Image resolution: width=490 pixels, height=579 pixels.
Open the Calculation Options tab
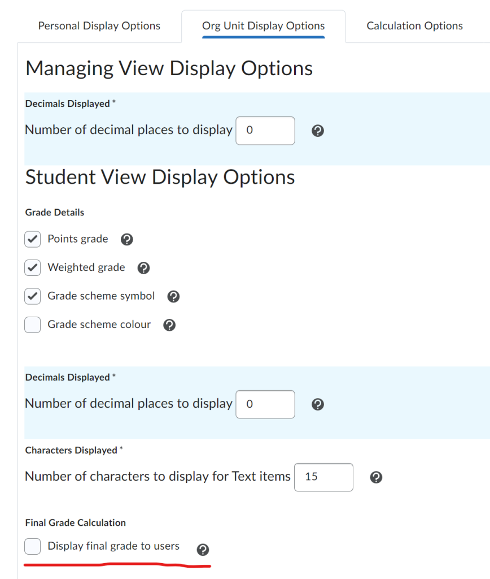414,25
